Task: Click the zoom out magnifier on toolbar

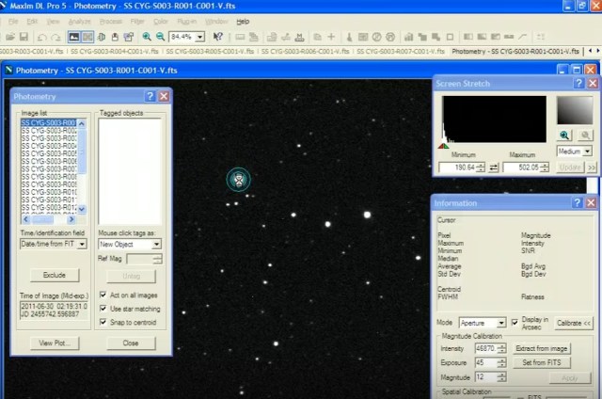Action: tap(160, 37)
